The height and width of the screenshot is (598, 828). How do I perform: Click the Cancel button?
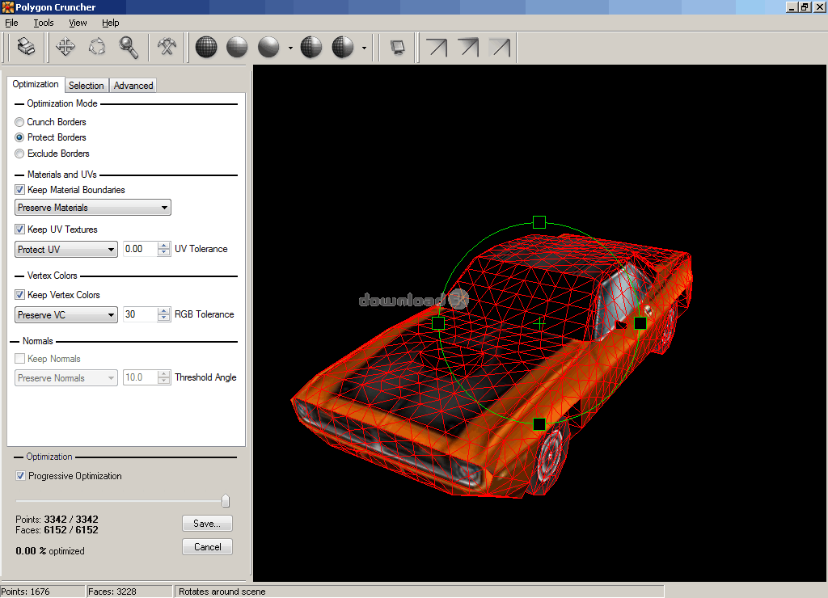coord(207,547)
